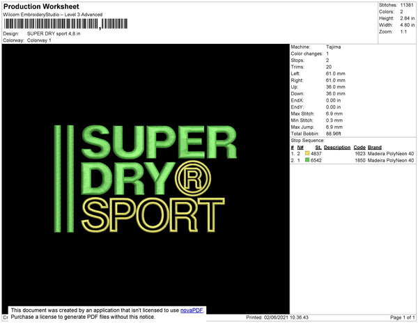
Task: Click the Max Stitch value '6.9 mm'
Action: tap(334, 113)
